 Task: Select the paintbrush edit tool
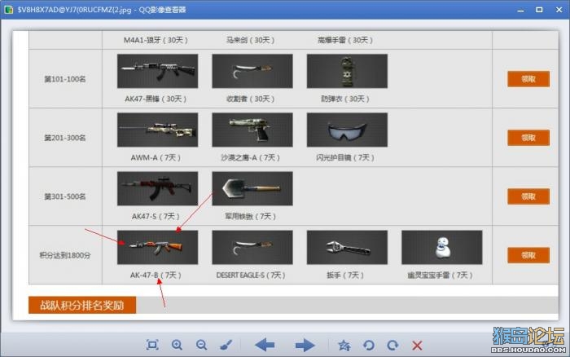pyautogui.click(x=226, y=345)
